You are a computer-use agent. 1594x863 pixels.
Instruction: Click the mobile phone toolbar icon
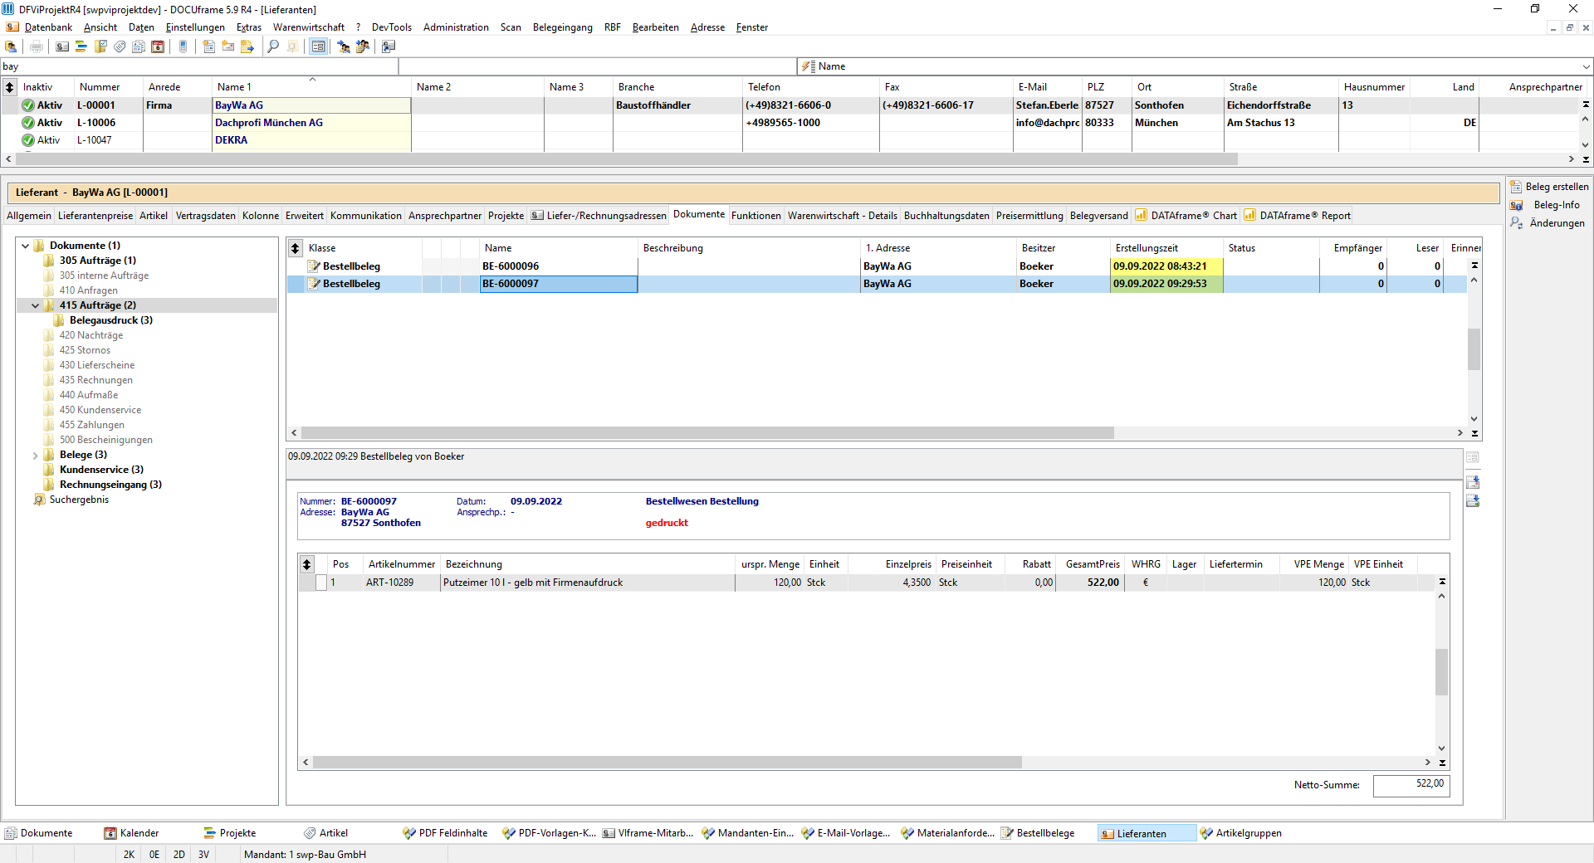click(x=183, y=46)
